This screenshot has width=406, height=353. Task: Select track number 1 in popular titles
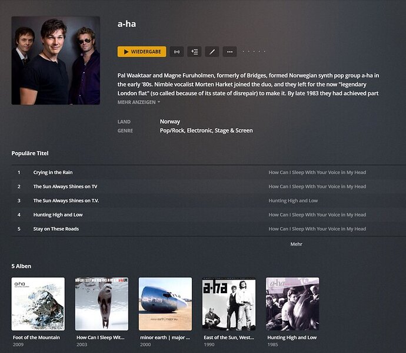[19, 172]
